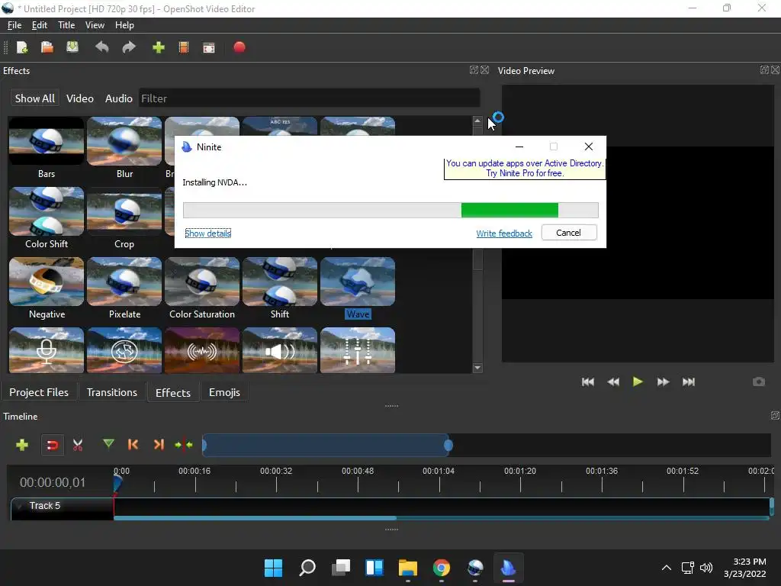Click the Fast Forward button

(663, 382)
